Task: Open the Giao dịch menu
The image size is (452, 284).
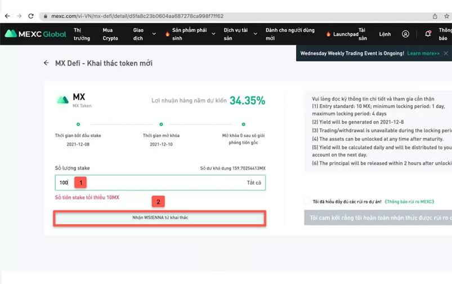Action: click(138, 34)
